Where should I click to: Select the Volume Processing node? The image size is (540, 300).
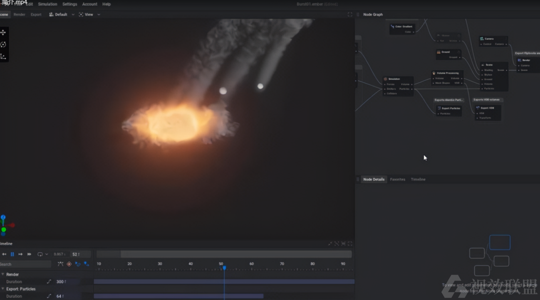click(x=447, y=78)
